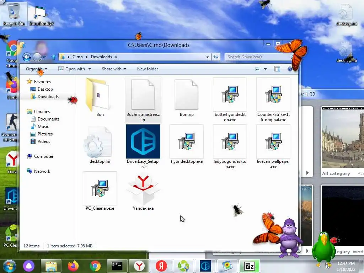Select Downloads under Favorites
The height and width of the screenshot is (273, 364).
pos(48,97)
